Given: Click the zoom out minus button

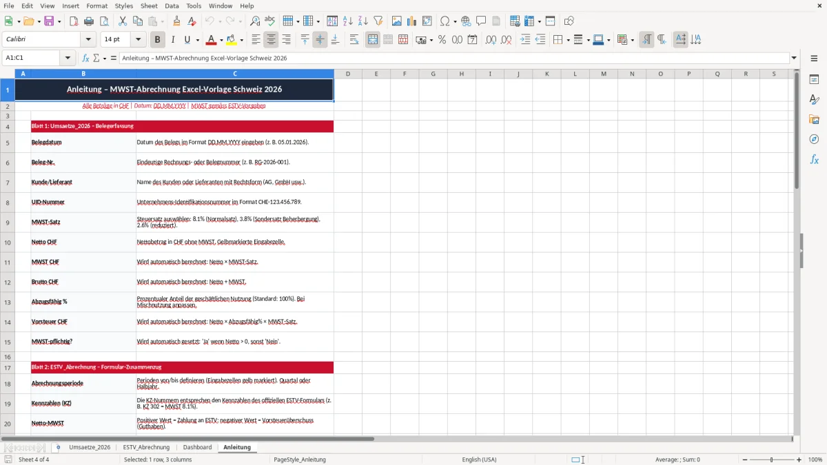Looking at the screenshot, I should pos(743,459).
